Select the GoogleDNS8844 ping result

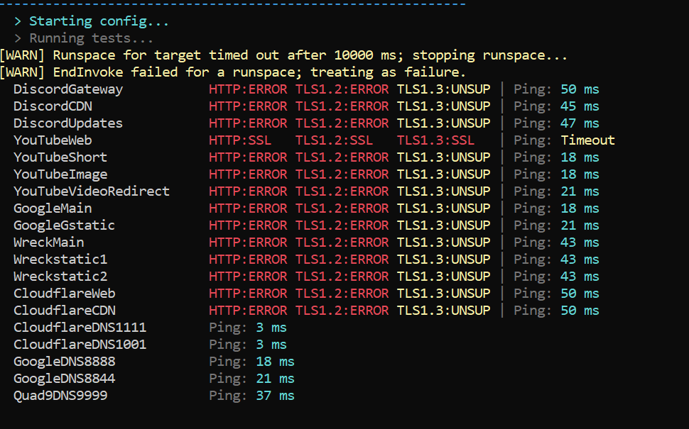275,379
